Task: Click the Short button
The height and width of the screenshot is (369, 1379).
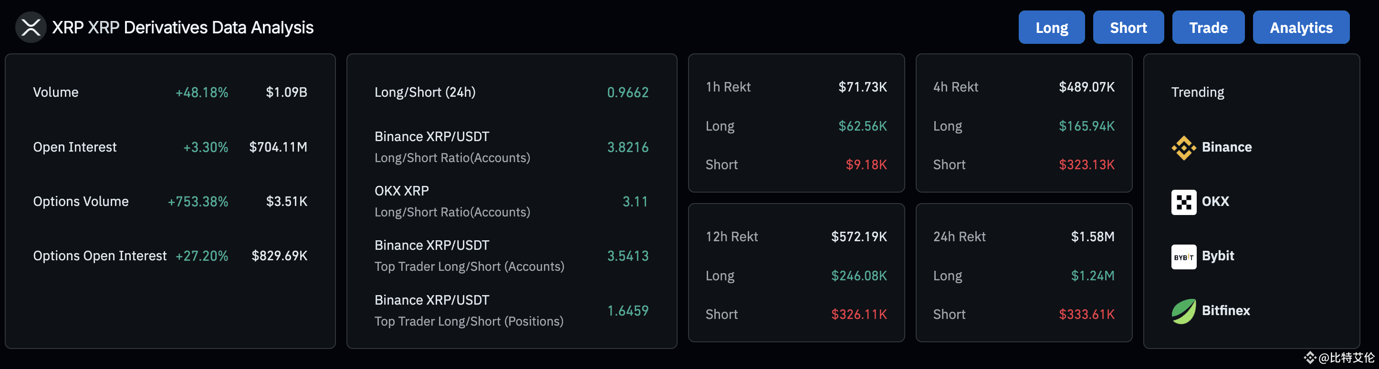Action: (1128, 27)
